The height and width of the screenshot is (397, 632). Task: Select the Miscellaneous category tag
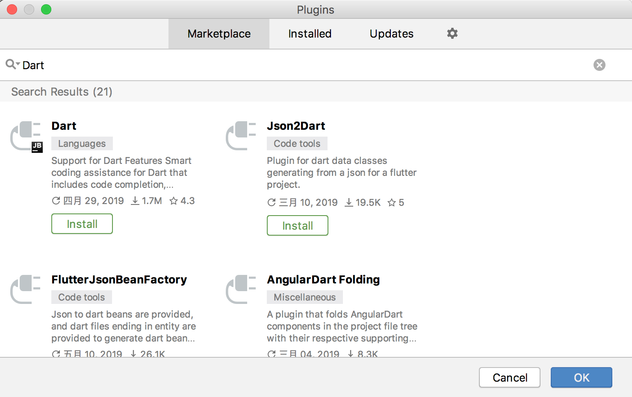(x=304, y=297)
